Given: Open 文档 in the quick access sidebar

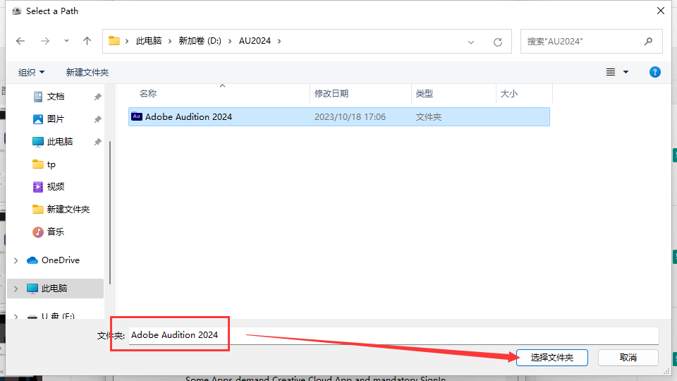Looking at the screenshot, I should coord(55,97).
